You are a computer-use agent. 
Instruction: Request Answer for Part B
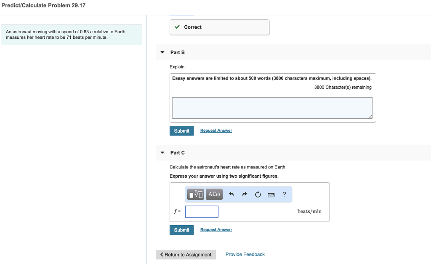(216, 131)
